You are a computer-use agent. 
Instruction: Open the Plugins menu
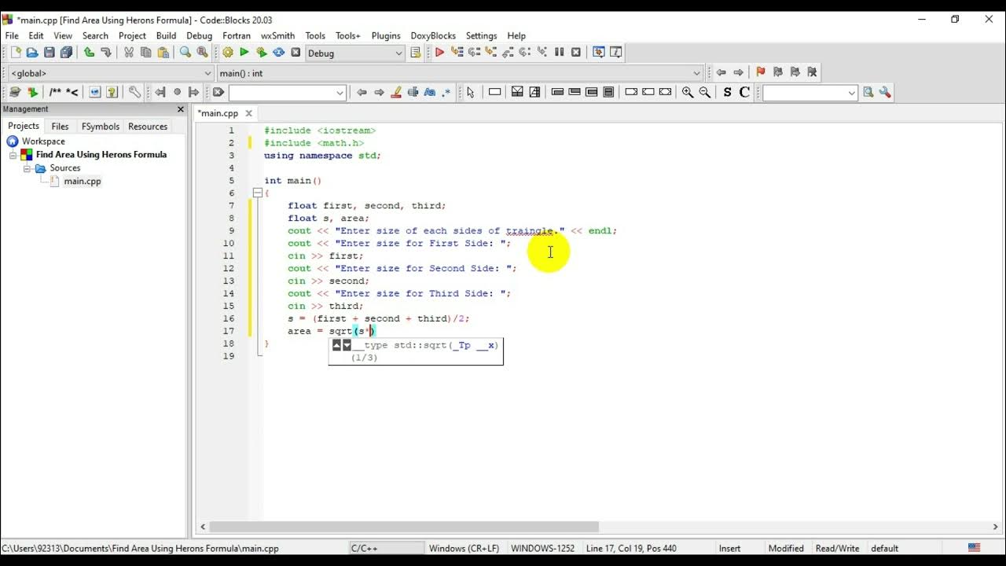click(386, 35)
